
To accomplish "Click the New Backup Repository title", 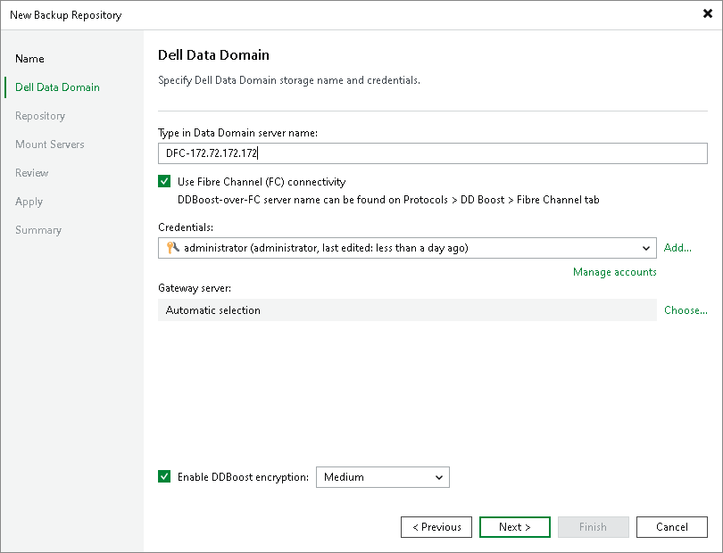I will [x=66, y=15].
